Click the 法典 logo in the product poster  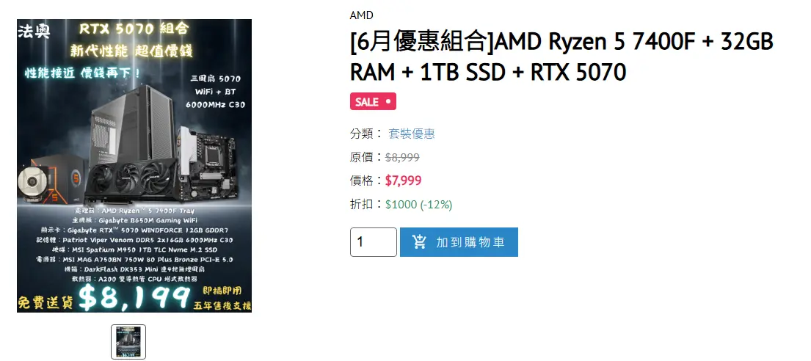tap(34, 32)
